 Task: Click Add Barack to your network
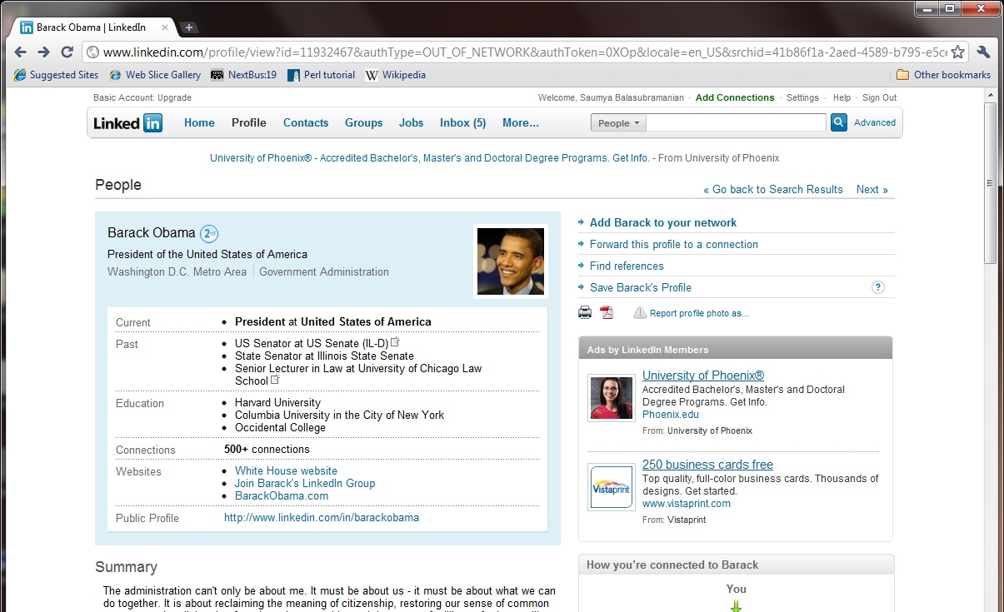tap(662, 222)
